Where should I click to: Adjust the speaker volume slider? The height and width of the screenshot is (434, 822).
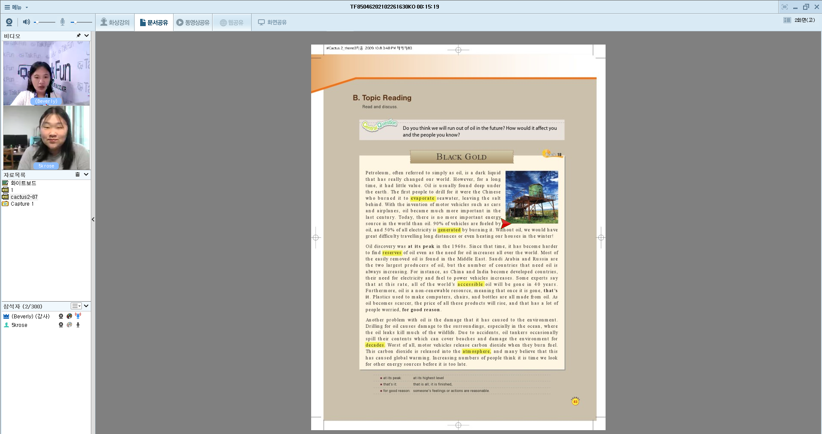pyautogui.click(x=45, y=22)
